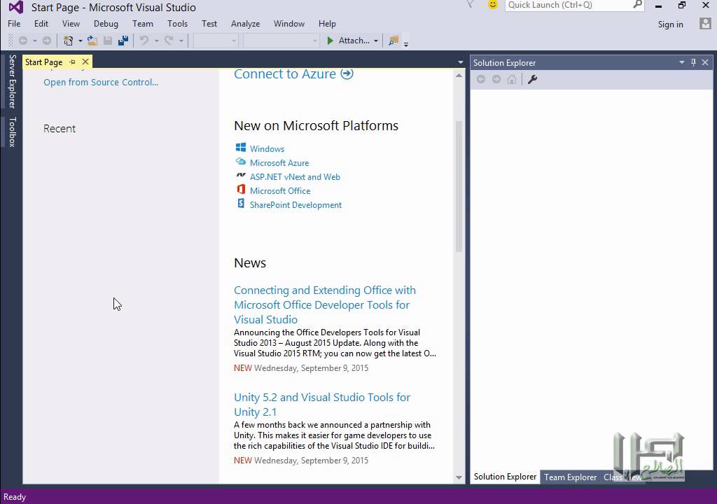
Task: Open the ASP.NET vNext and Web link
Action: pos(295,177)
